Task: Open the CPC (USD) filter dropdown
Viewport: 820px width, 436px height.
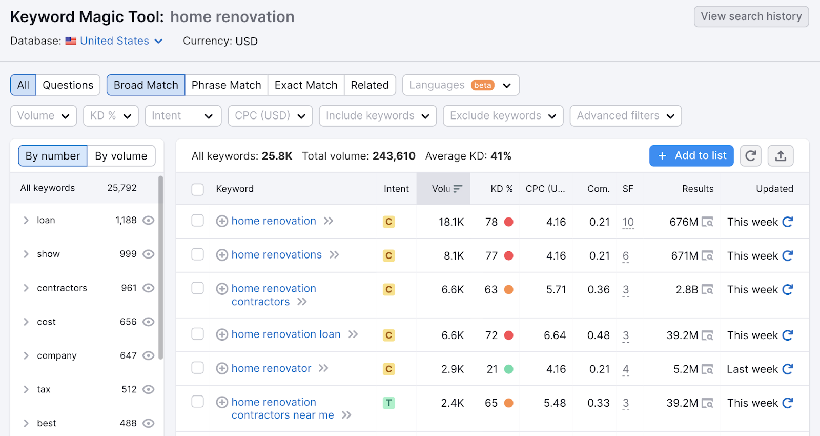Action: pos(270,116)
